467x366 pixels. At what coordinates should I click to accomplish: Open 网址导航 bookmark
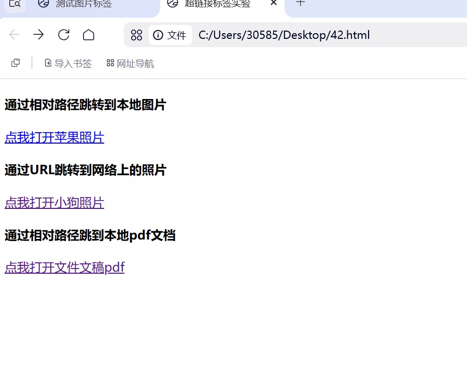(131, 63)
